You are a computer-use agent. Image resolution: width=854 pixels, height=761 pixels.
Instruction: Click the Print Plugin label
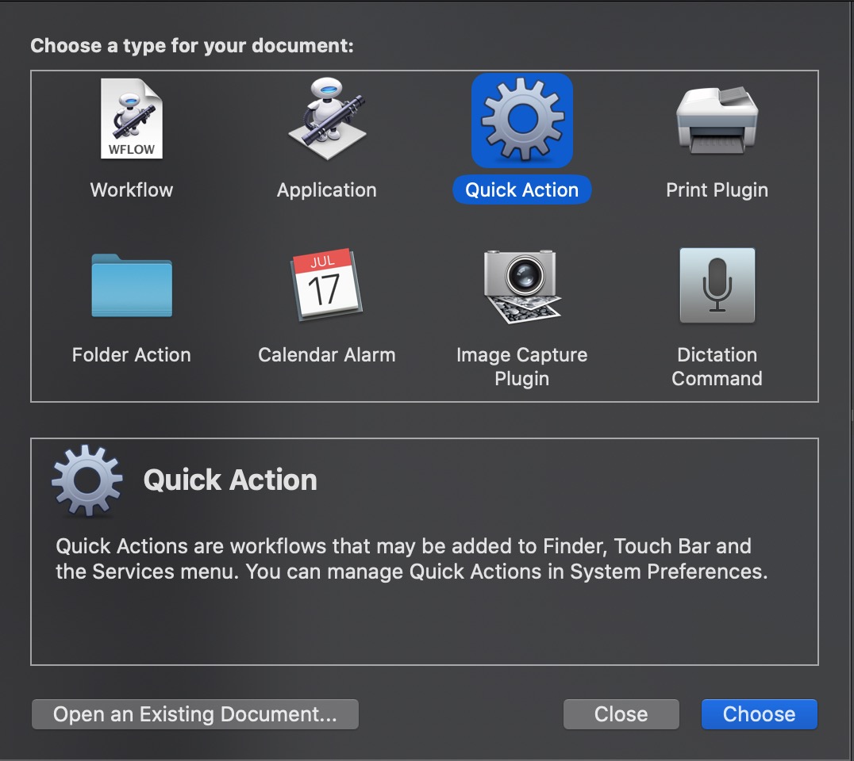tap(717, 190)
